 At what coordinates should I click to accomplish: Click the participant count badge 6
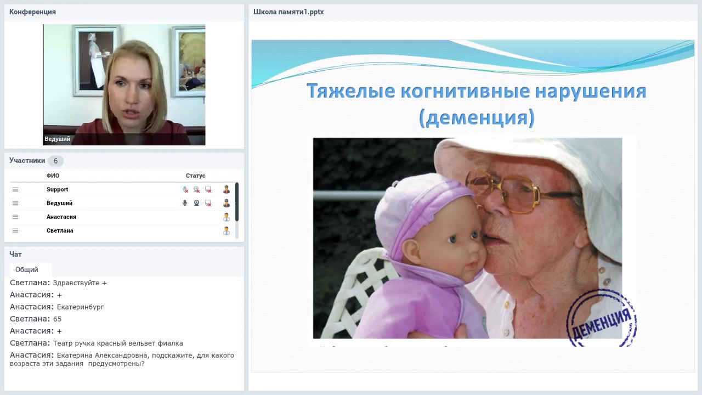pos(55,161)
